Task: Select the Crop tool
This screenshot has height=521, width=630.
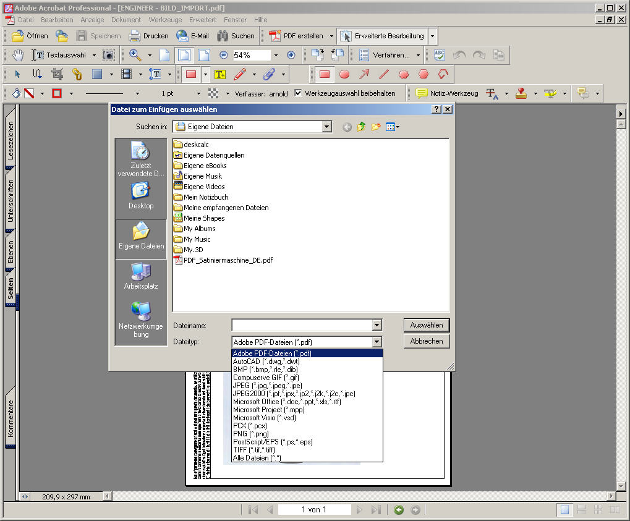Action: click(57, 74)
